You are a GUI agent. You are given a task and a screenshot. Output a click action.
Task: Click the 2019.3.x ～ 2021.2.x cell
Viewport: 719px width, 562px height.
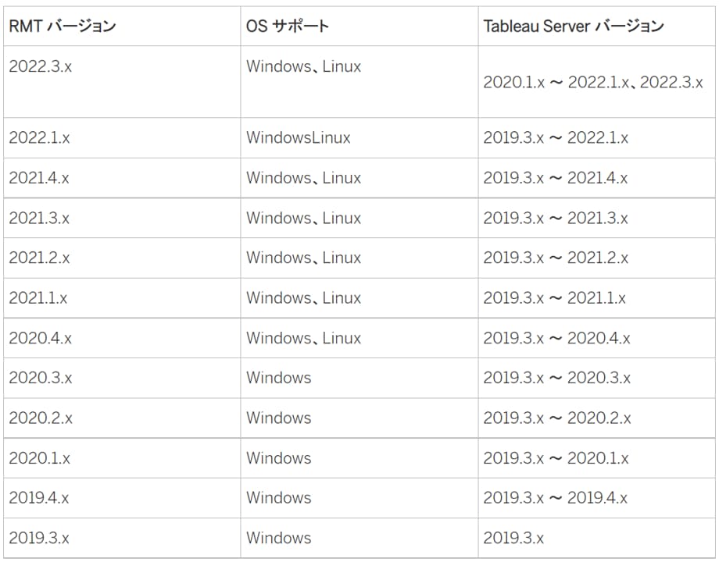[x=596, y=258]
